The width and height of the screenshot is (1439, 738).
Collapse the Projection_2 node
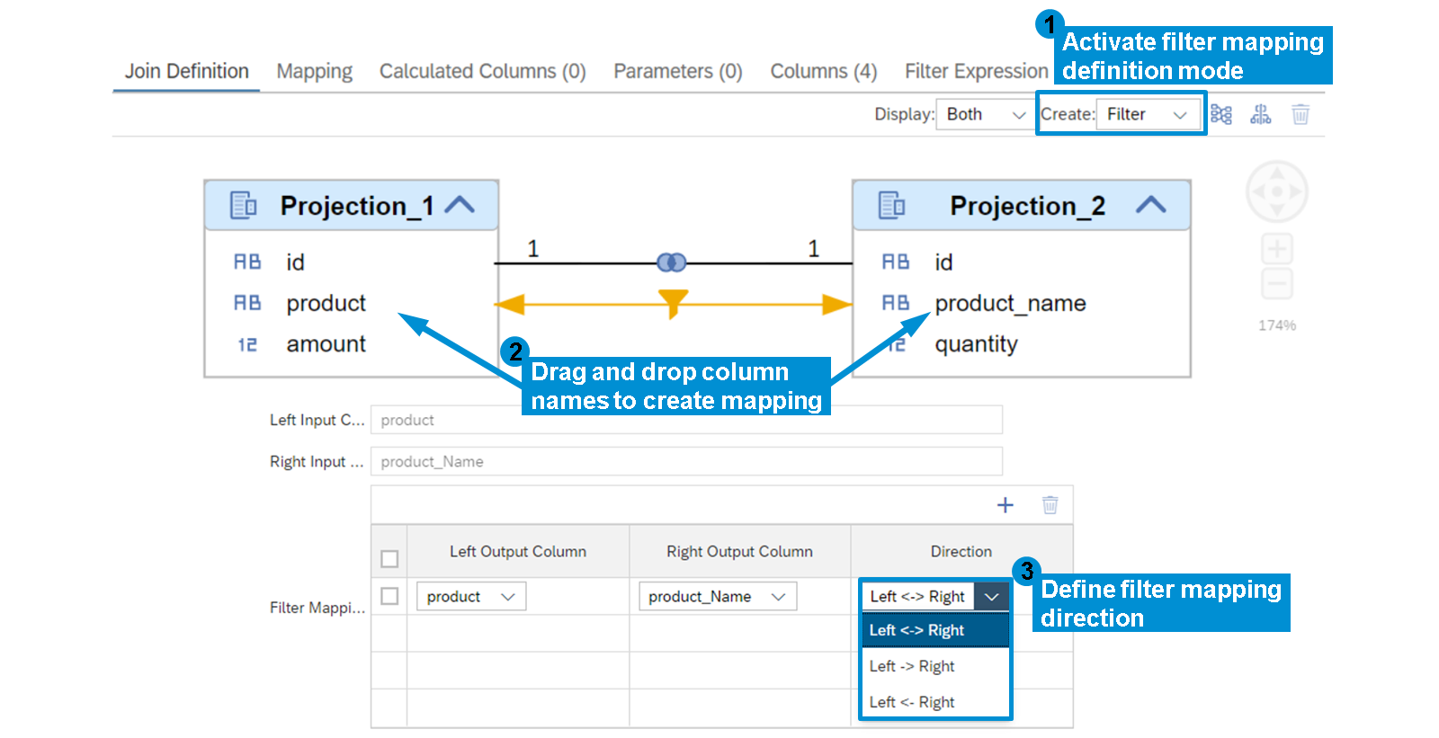1150,205
